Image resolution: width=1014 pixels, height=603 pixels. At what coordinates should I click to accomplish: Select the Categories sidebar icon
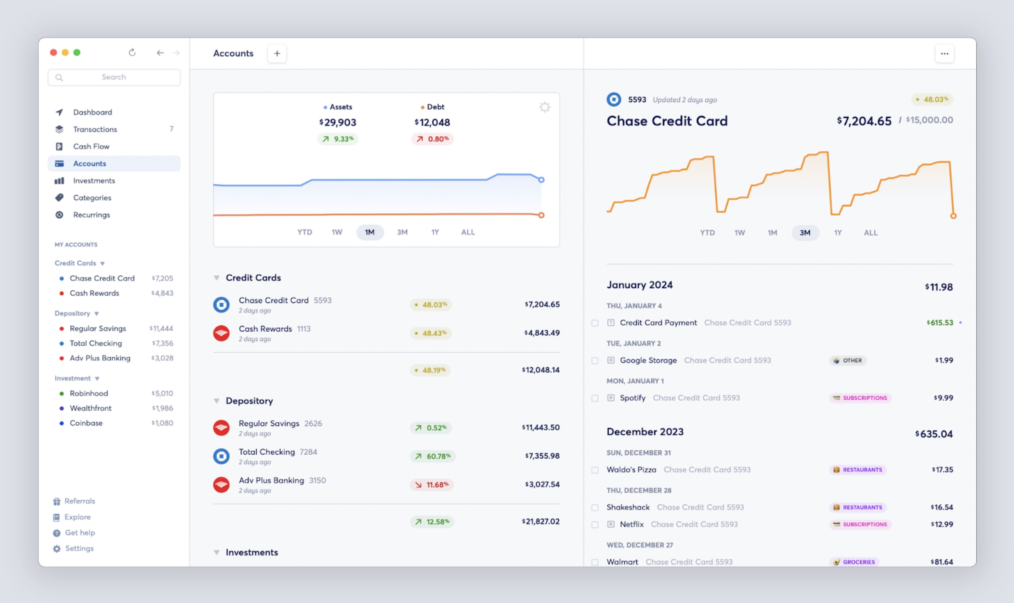(60, 197)
